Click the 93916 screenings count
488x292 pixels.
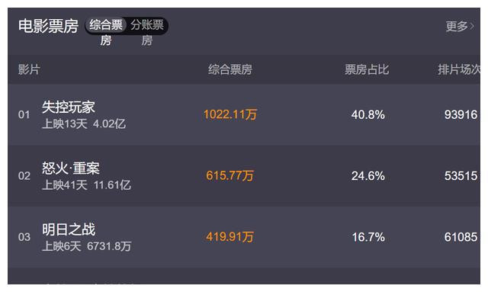(461, 115)
